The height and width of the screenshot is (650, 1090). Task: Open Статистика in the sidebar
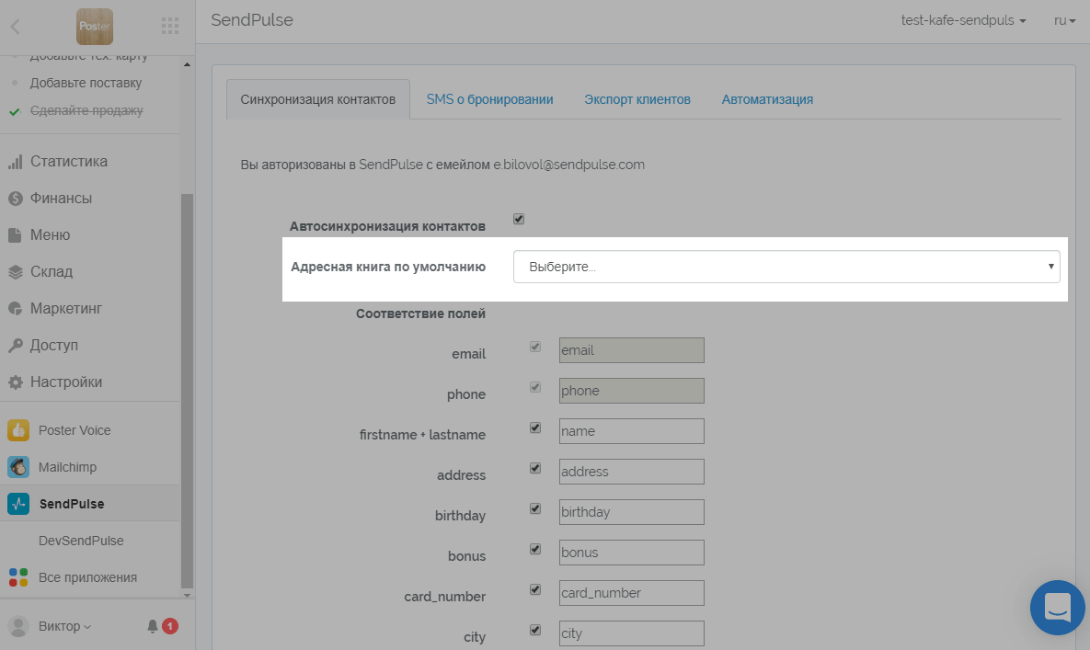[69, 162]
